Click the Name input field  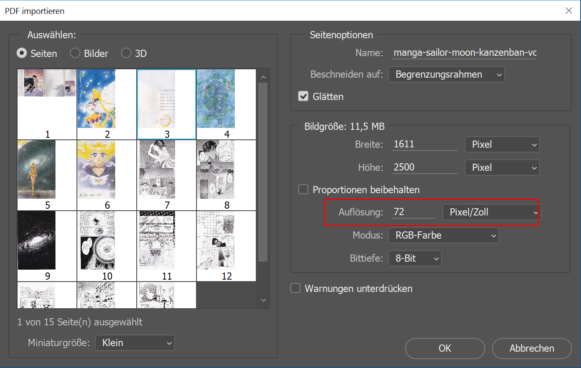[x=464, y=53]
